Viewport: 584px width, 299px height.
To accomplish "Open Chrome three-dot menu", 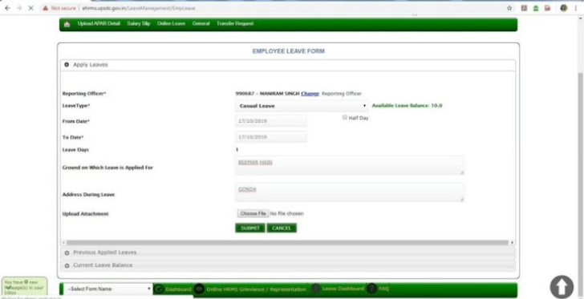I will pyautogui.click(x=576, y=8).
